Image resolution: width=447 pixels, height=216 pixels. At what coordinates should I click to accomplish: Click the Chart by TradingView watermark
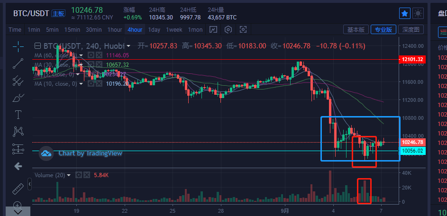tap(81, 153)
